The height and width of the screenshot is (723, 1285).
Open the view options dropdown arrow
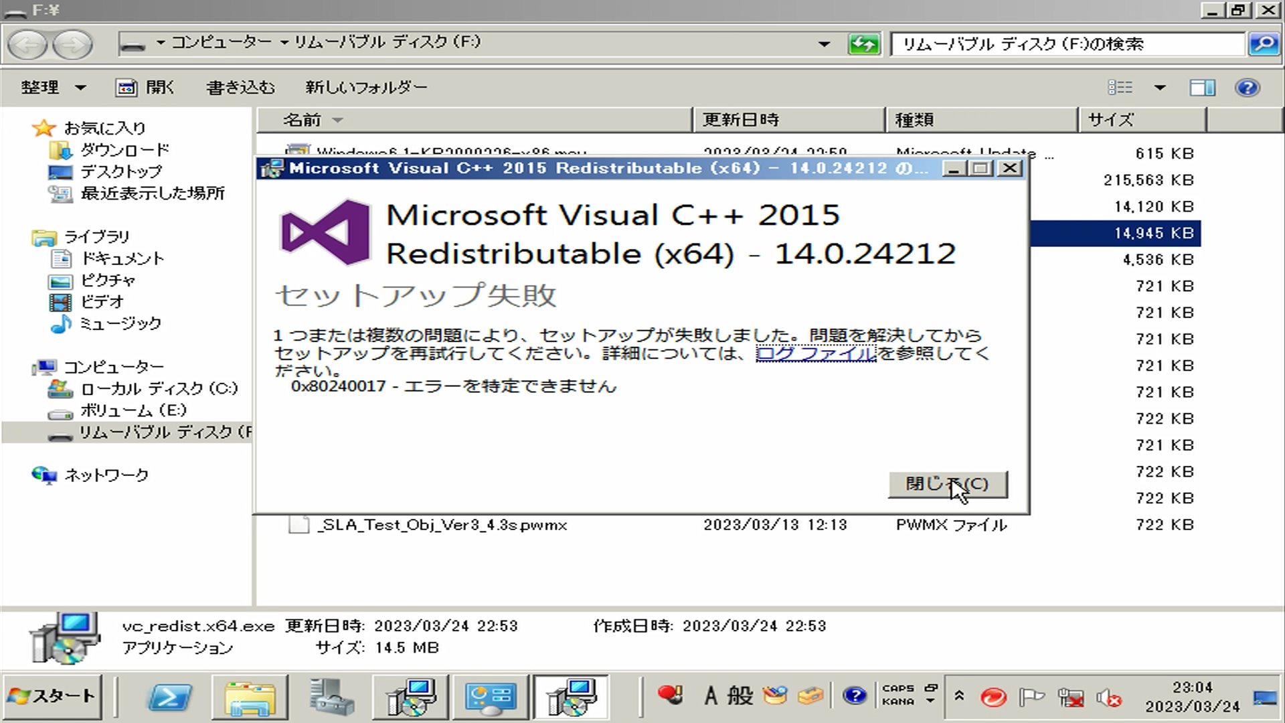pos(1160,87)
